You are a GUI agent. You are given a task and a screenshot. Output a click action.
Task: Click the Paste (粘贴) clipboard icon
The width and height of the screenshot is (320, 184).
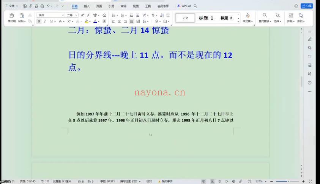tap(22, 16)
